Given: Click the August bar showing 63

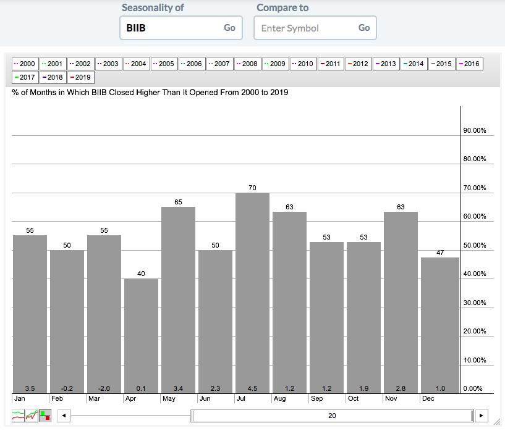Looking at the screenshot, I should [289, 303].
